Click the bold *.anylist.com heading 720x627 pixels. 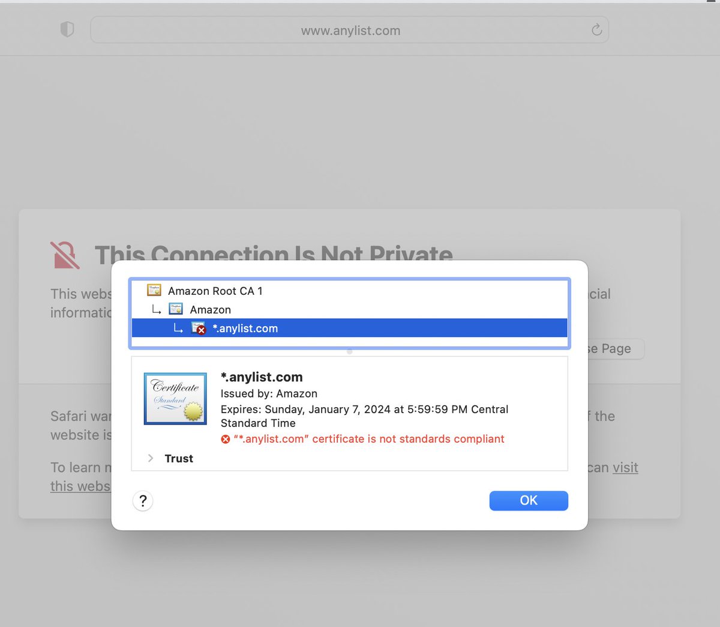pos(262,377)
